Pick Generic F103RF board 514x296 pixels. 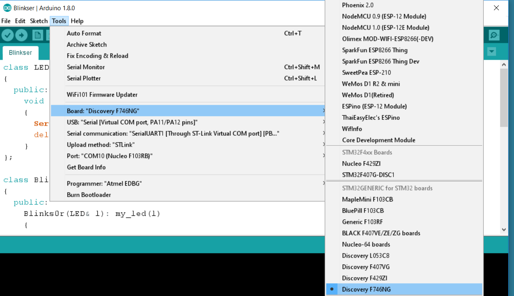pyautogui.click(x=404, y=222)
